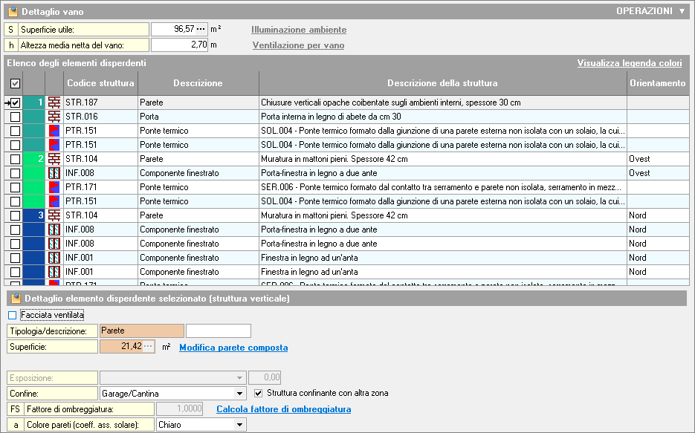This screenshot has width=695, height=433.
Task: Click the Altezza media netta input field
Action: [178, 45]
